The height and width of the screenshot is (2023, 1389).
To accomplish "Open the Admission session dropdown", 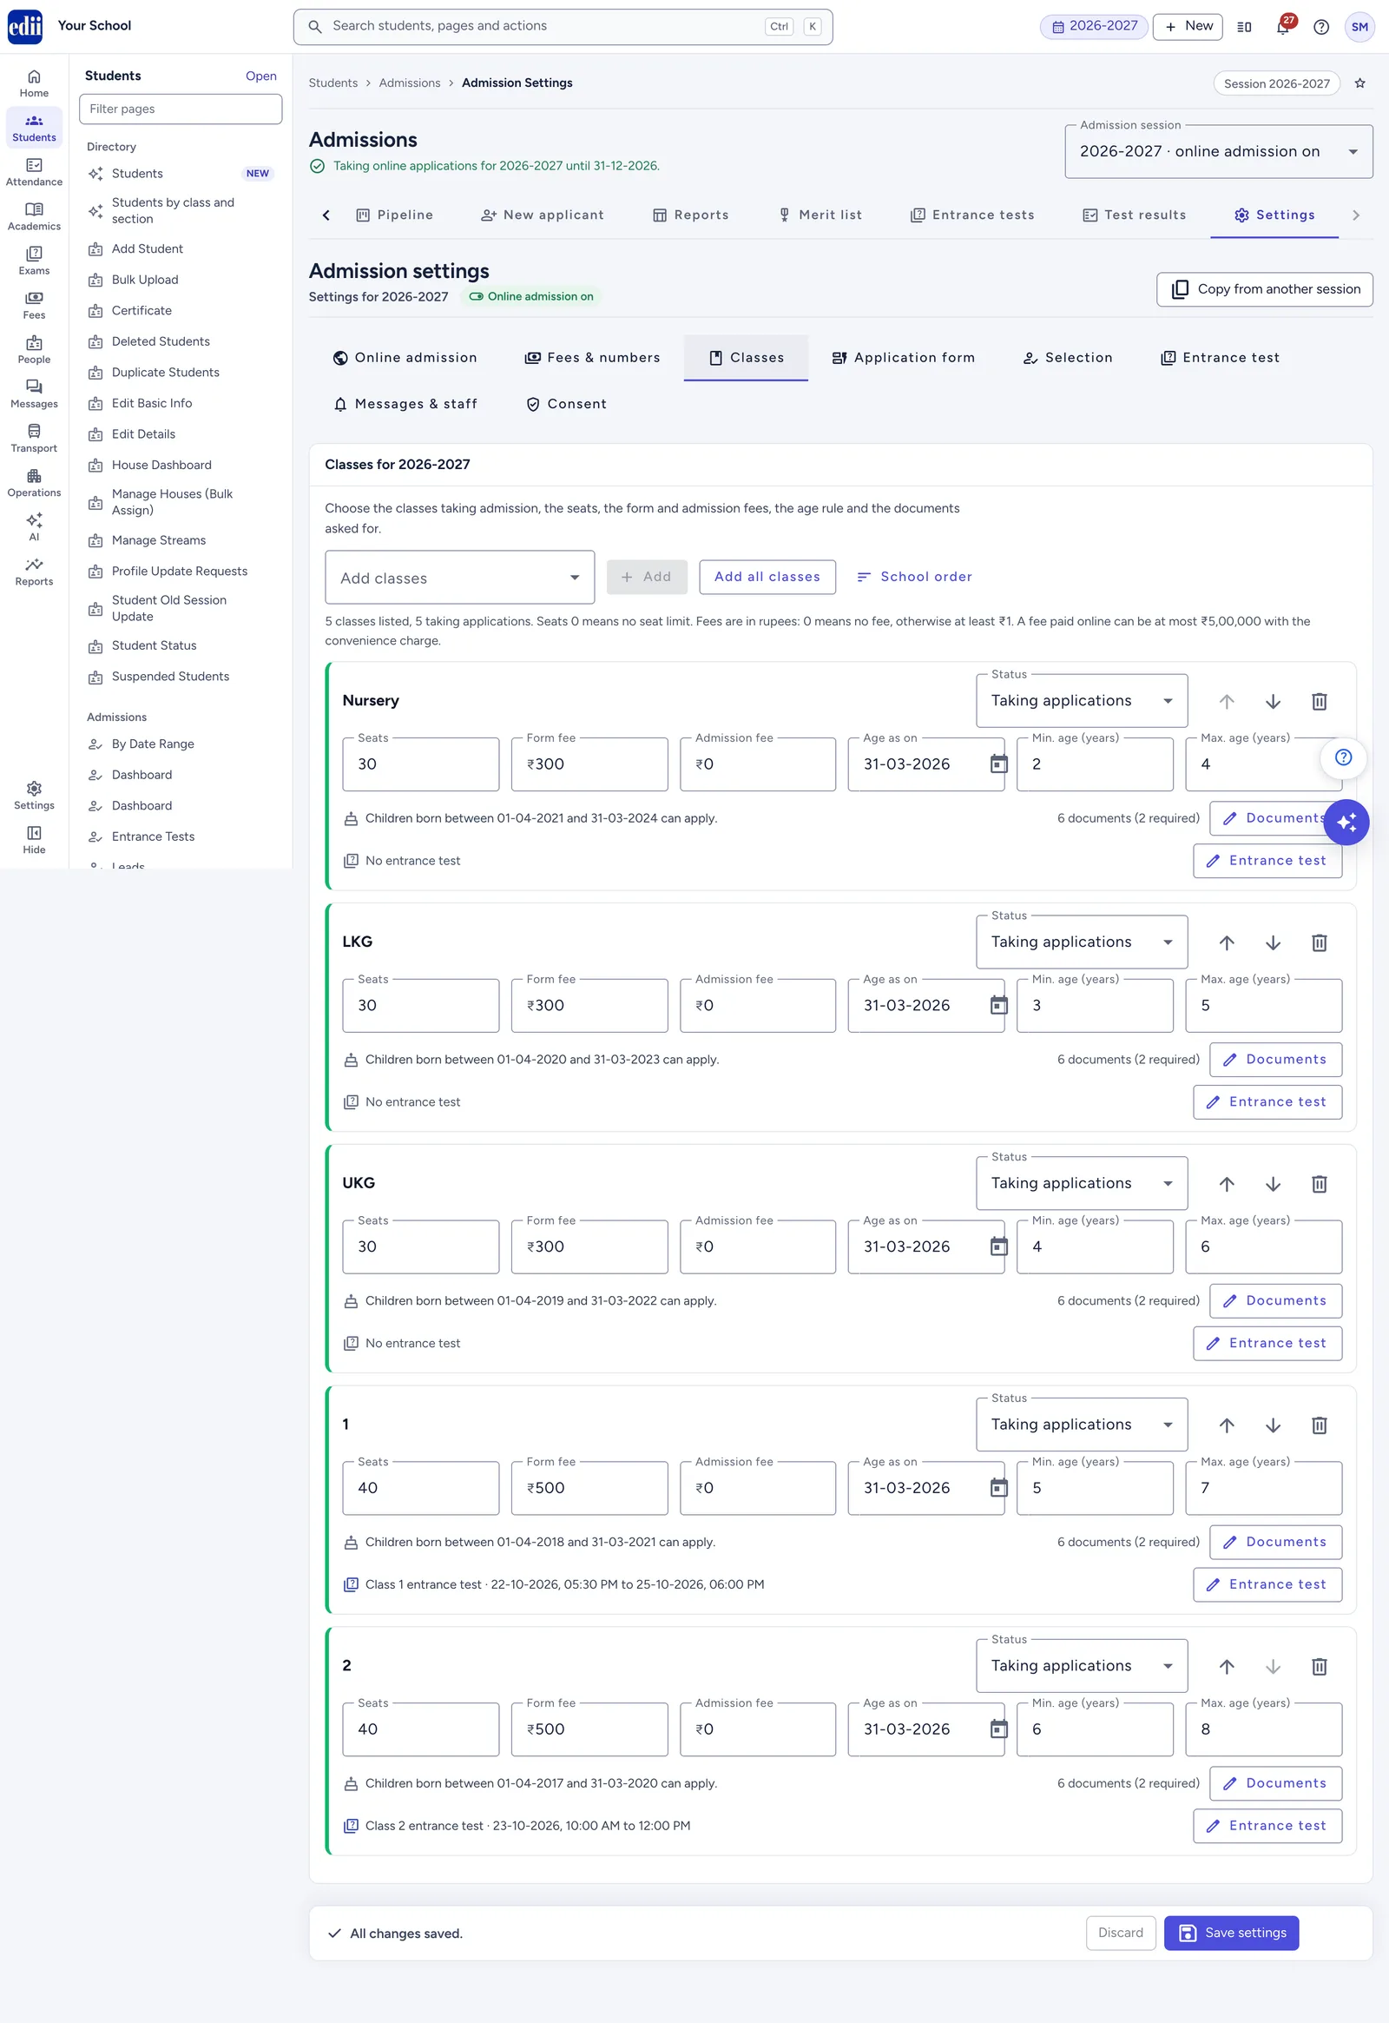I will click(1219, 151).
